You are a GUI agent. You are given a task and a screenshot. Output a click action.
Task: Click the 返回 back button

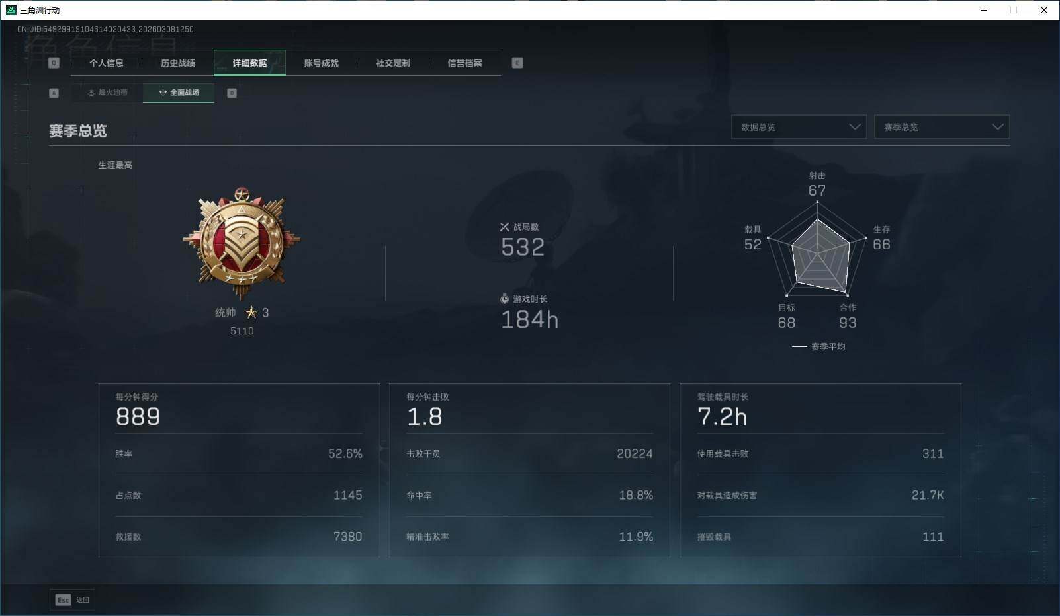(x=72, y=600)
